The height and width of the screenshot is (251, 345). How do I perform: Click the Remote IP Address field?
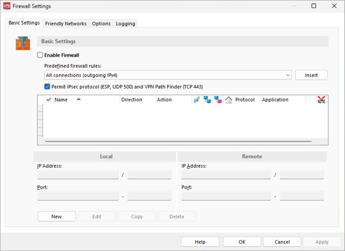(x=226, y=175)
